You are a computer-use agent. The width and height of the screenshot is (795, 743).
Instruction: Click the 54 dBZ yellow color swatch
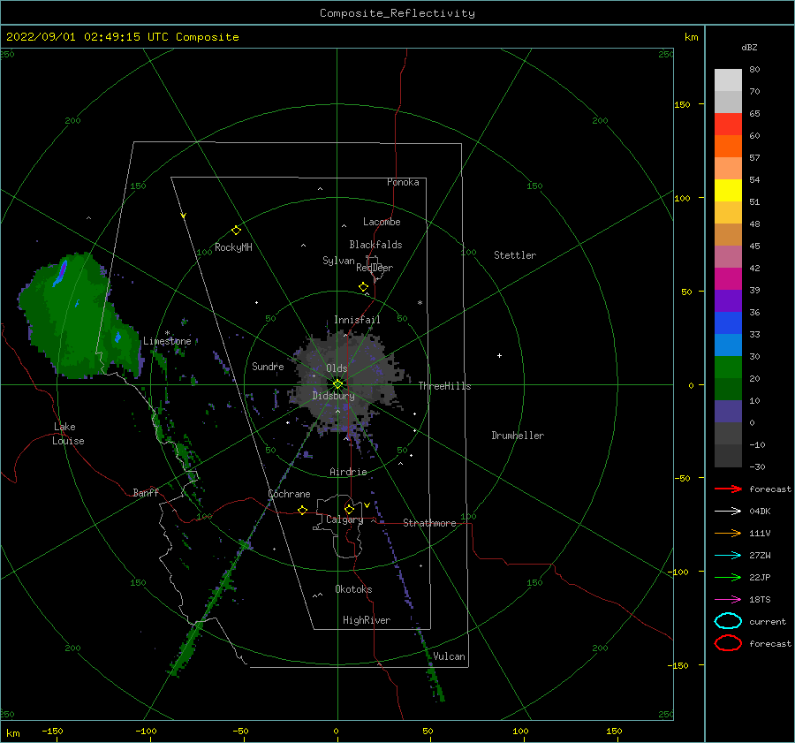pyautogui.click(x=728, y=190)
